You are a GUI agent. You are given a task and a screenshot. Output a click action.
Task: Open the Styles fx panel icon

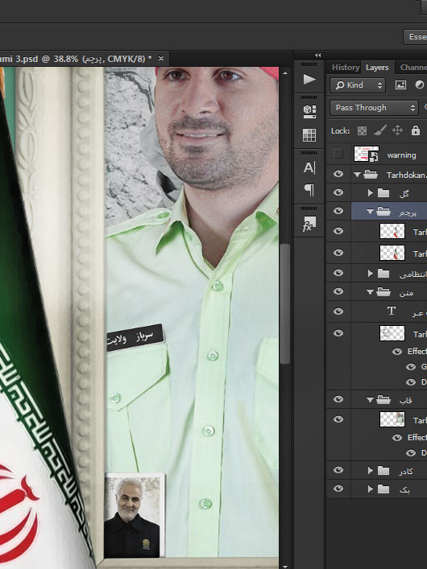pyautogui.click(x=309, y=224)
